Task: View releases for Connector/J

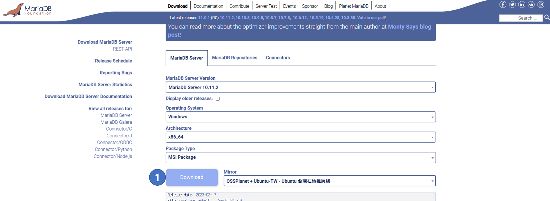Action: (119, 136)
